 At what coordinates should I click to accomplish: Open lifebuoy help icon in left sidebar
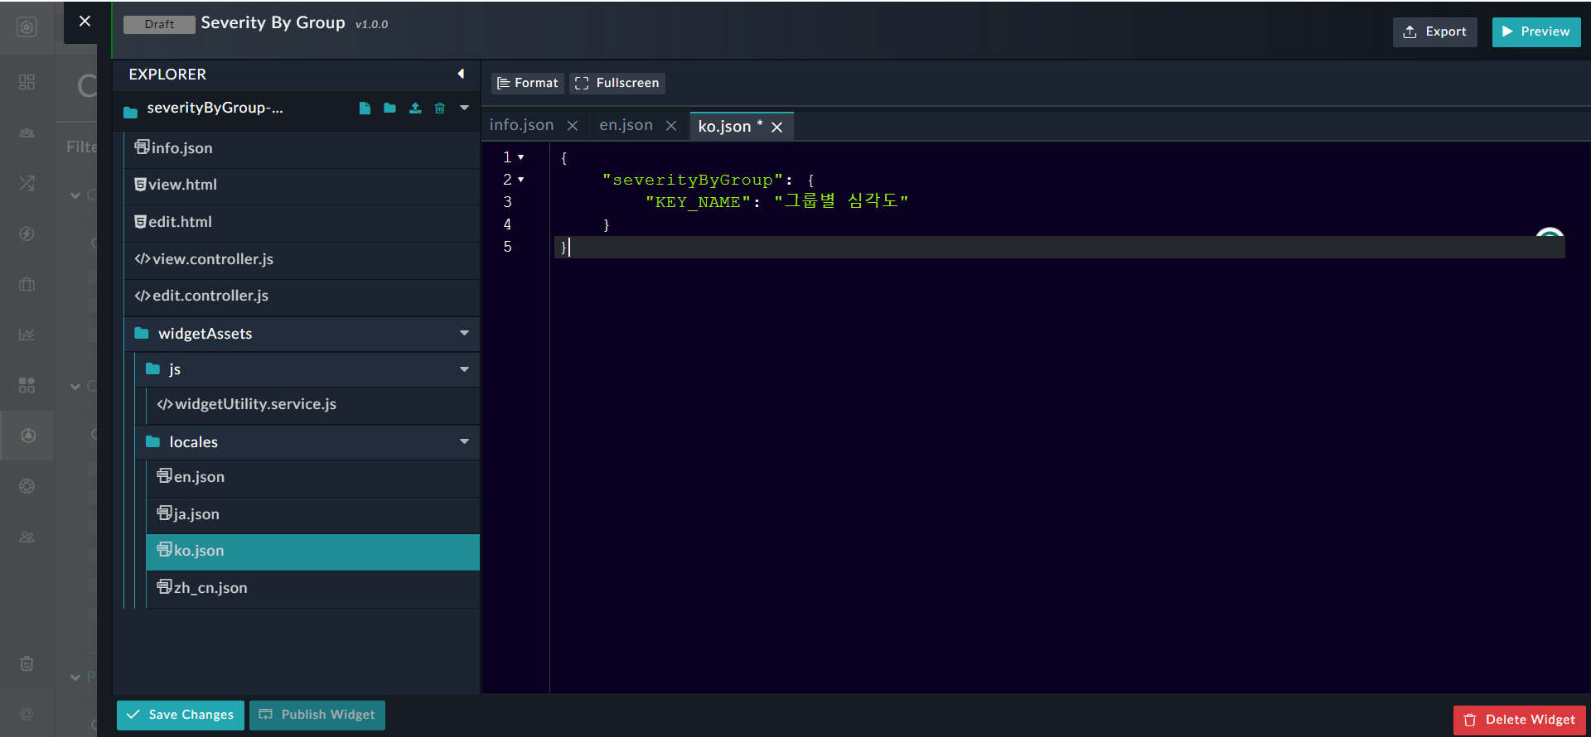pyautogui.click(x=27, y=486)
